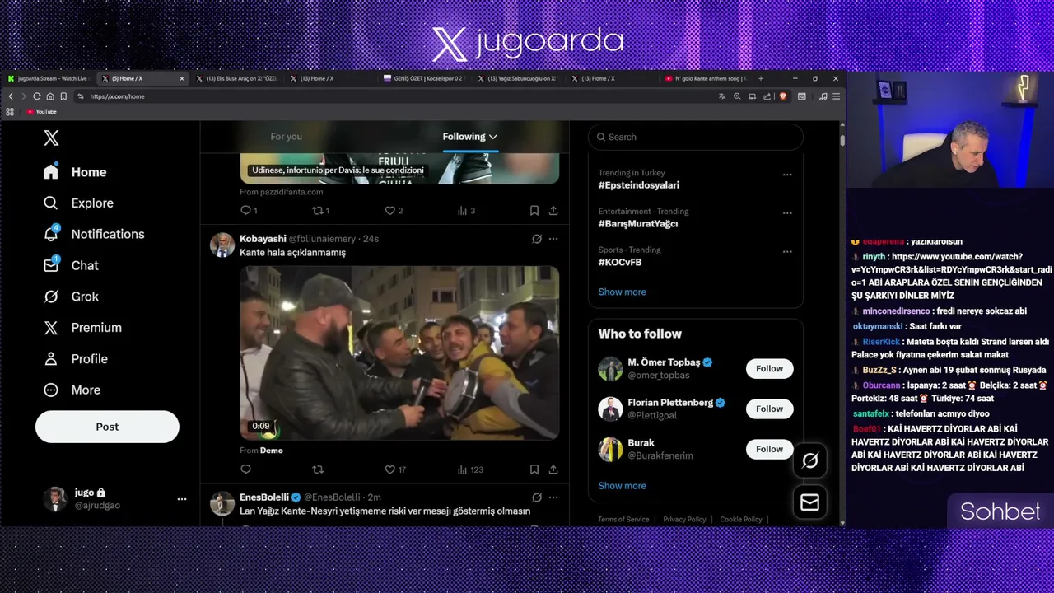
Task: Open Kobayashi's profile avatar
Action: pos(222,245)
